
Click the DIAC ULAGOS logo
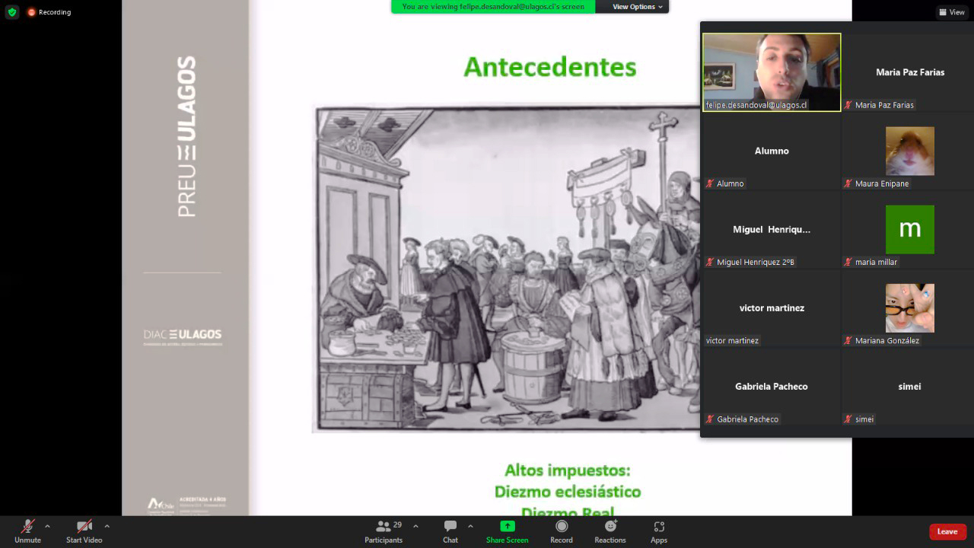(x=183, y=336)
